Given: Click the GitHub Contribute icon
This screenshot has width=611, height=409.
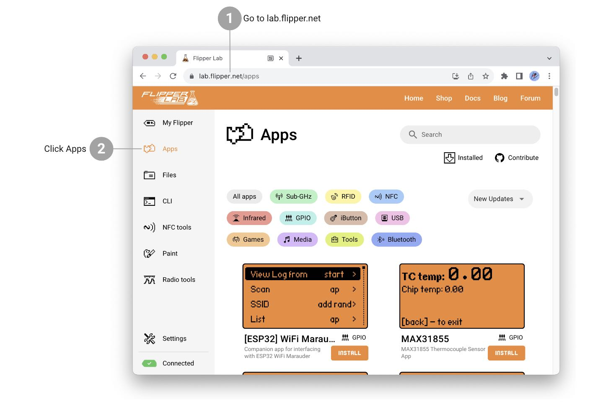Looking at the screenshot, I should [x=499, y=158].
